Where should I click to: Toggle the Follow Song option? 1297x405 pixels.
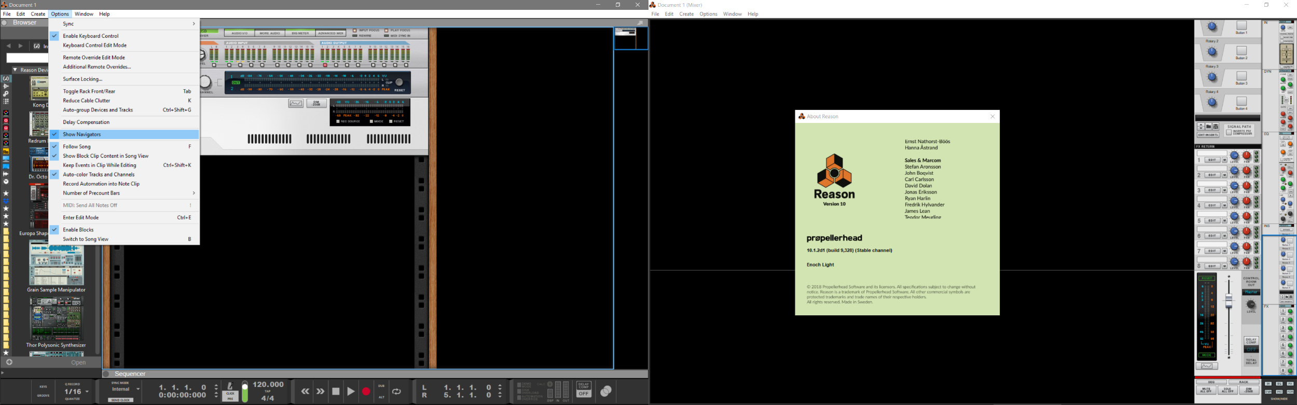(124, 147)
